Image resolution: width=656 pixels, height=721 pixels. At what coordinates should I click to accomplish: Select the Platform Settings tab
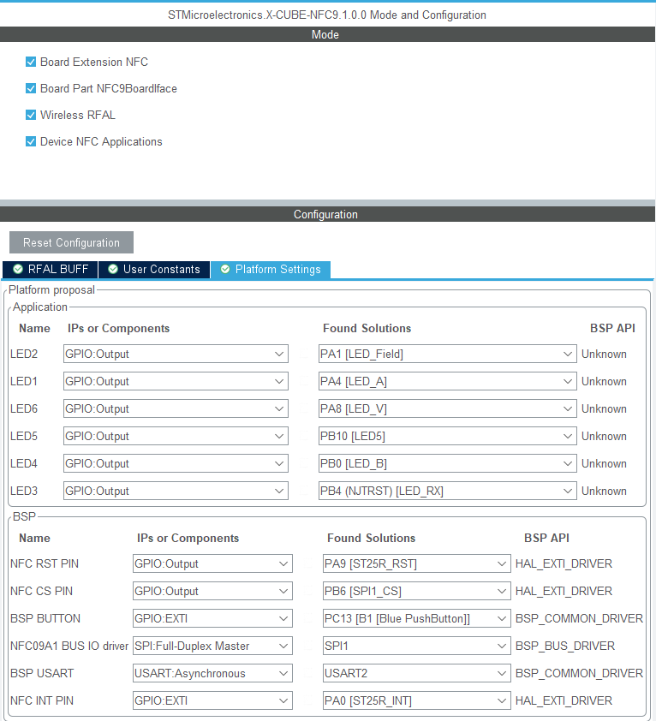271,270
